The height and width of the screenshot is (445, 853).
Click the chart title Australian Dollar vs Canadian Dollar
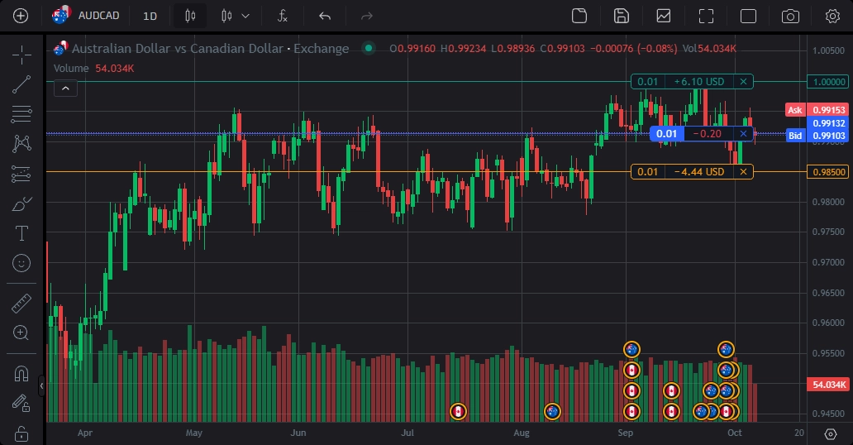178,49
